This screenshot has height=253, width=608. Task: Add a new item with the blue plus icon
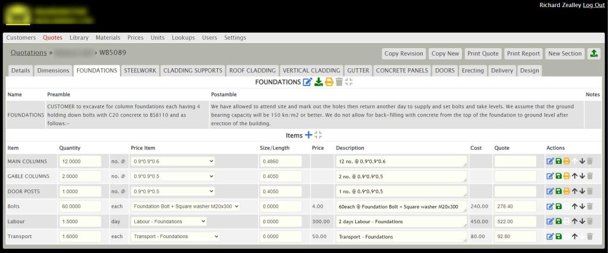pyautogui.click(x=308, y=135)
